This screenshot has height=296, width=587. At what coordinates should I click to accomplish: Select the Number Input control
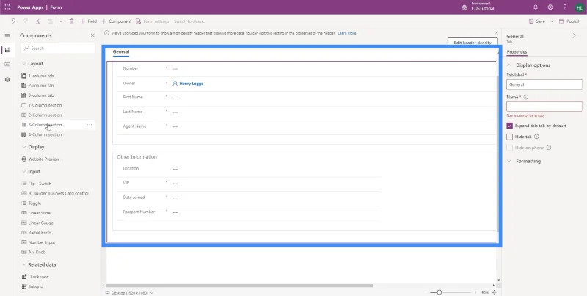click(39, 242)
